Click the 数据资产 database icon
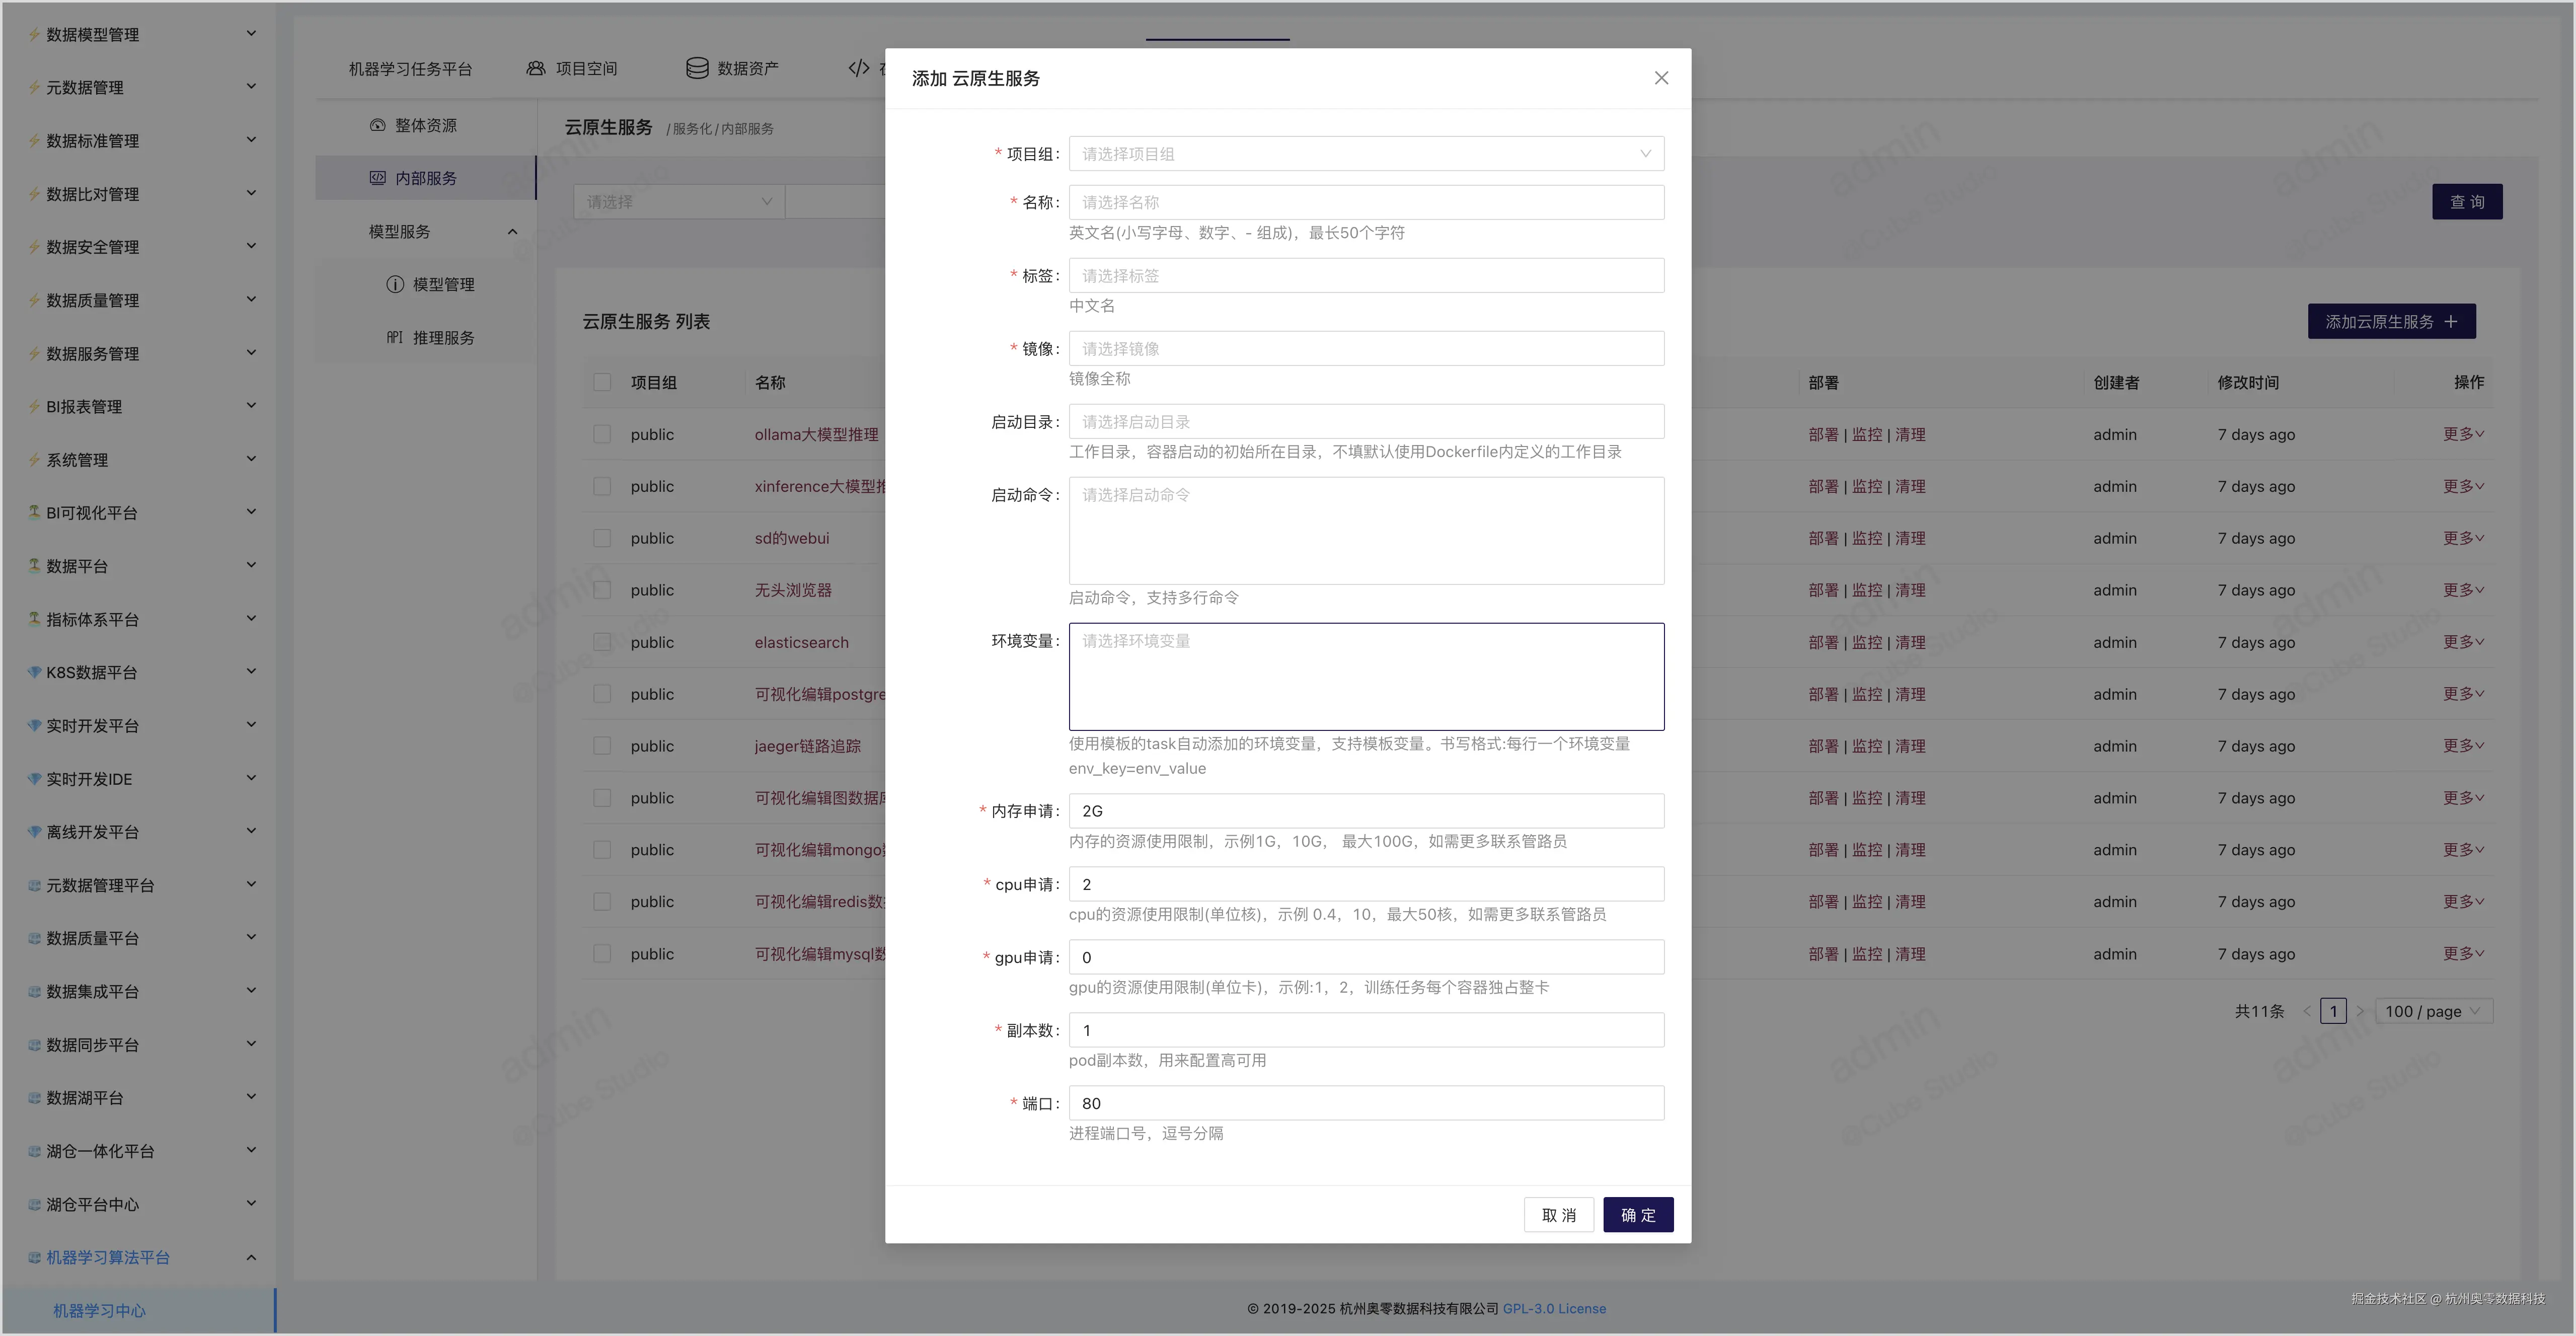The height and width of the screenshot is (1336, 2576). (x=697, y=68)
